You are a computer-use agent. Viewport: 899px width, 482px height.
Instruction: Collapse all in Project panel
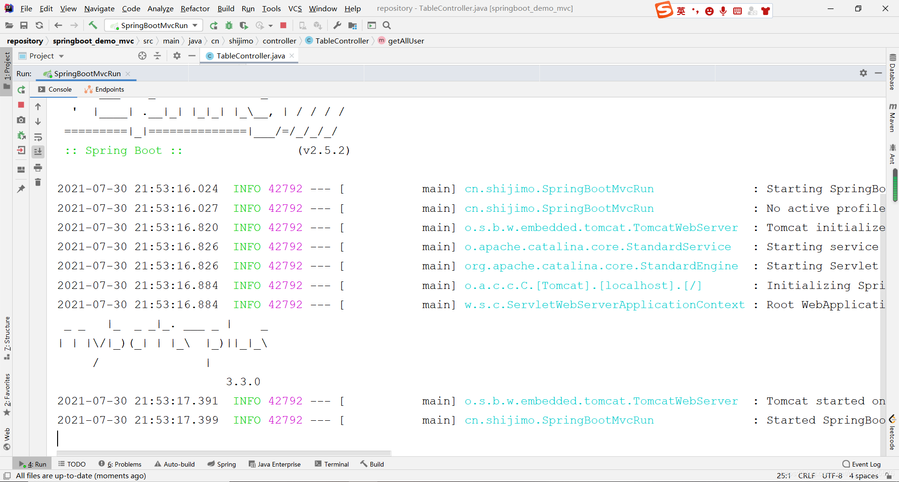(x=157, y=56)
